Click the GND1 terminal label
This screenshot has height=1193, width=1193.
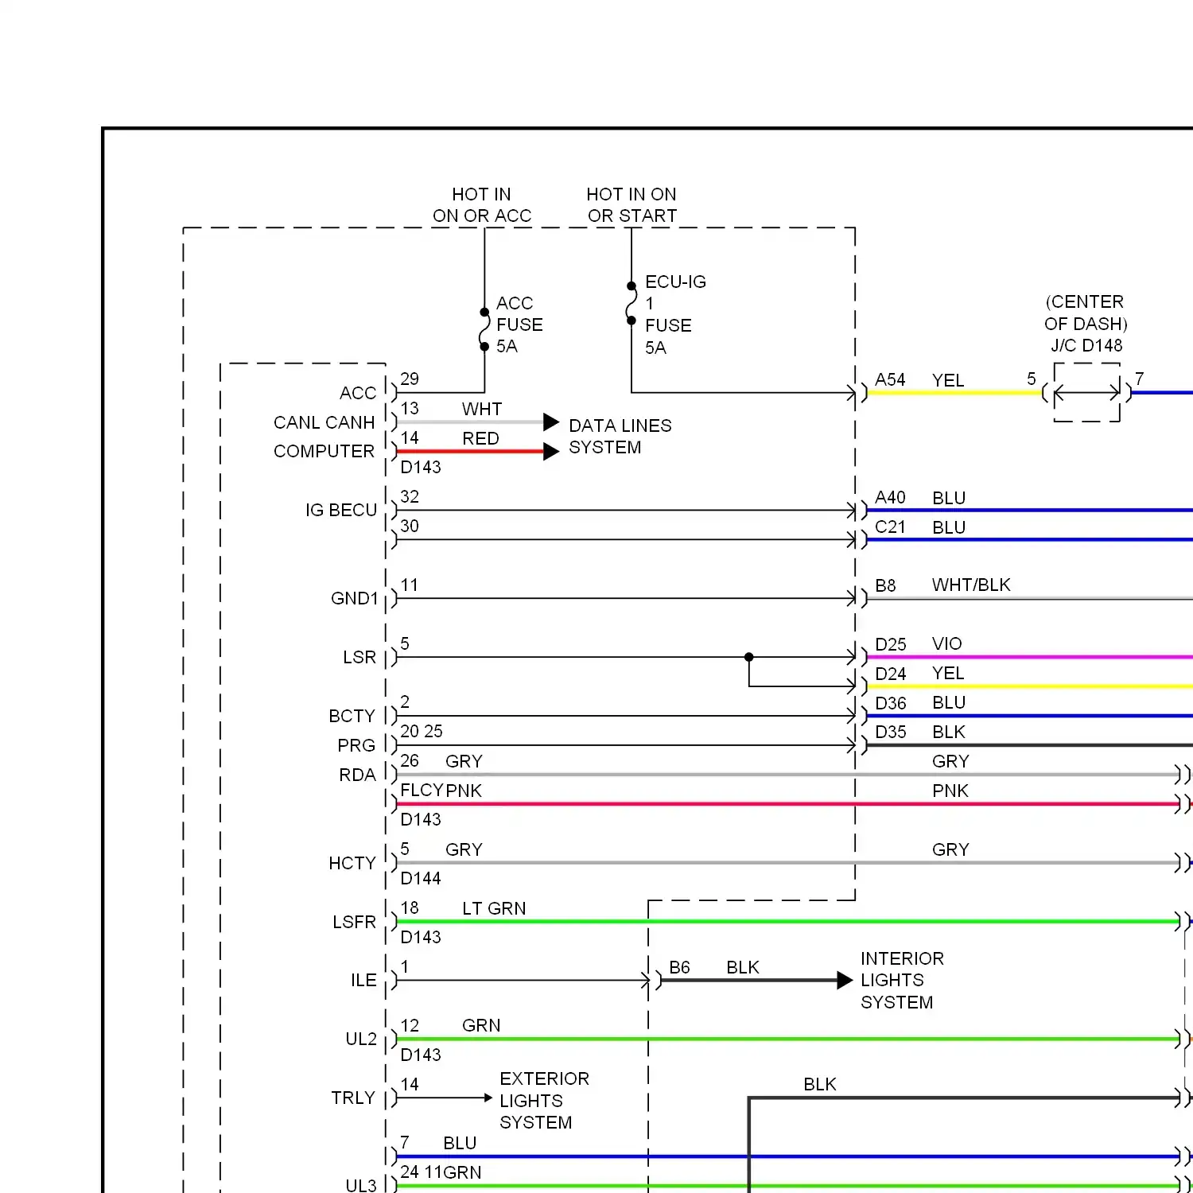[355, 598]
